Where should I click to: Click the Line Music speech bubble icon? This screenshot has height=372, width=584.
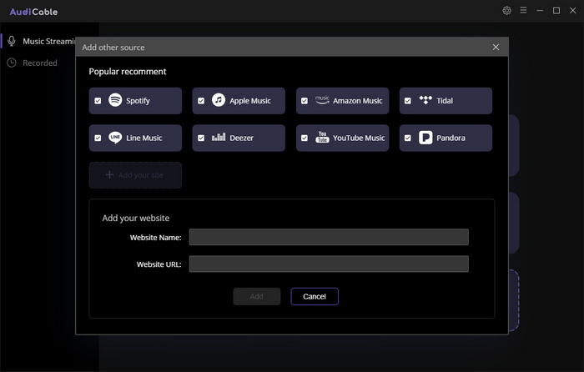[x=115, y=138]
